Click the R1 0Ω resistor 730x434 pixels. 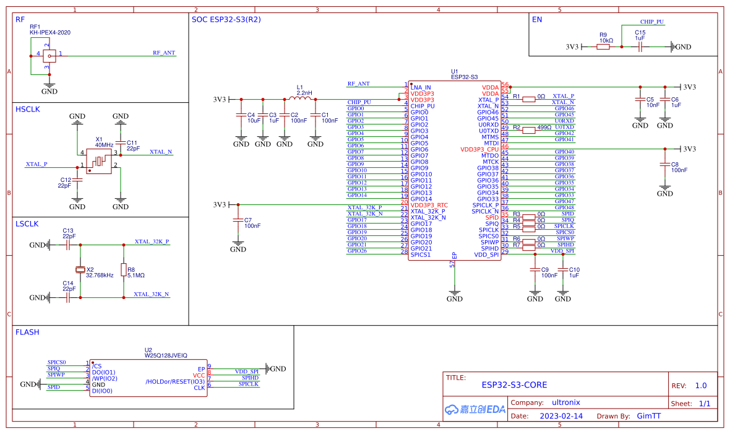pos(529,99)
